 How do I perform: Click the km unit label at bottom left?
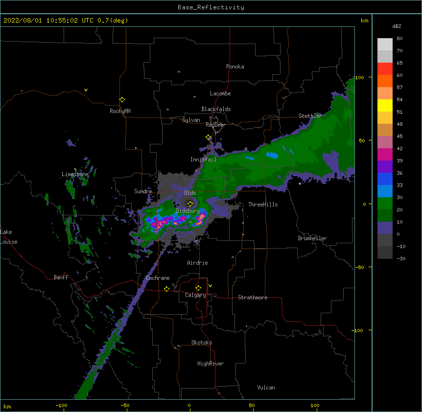7,407
